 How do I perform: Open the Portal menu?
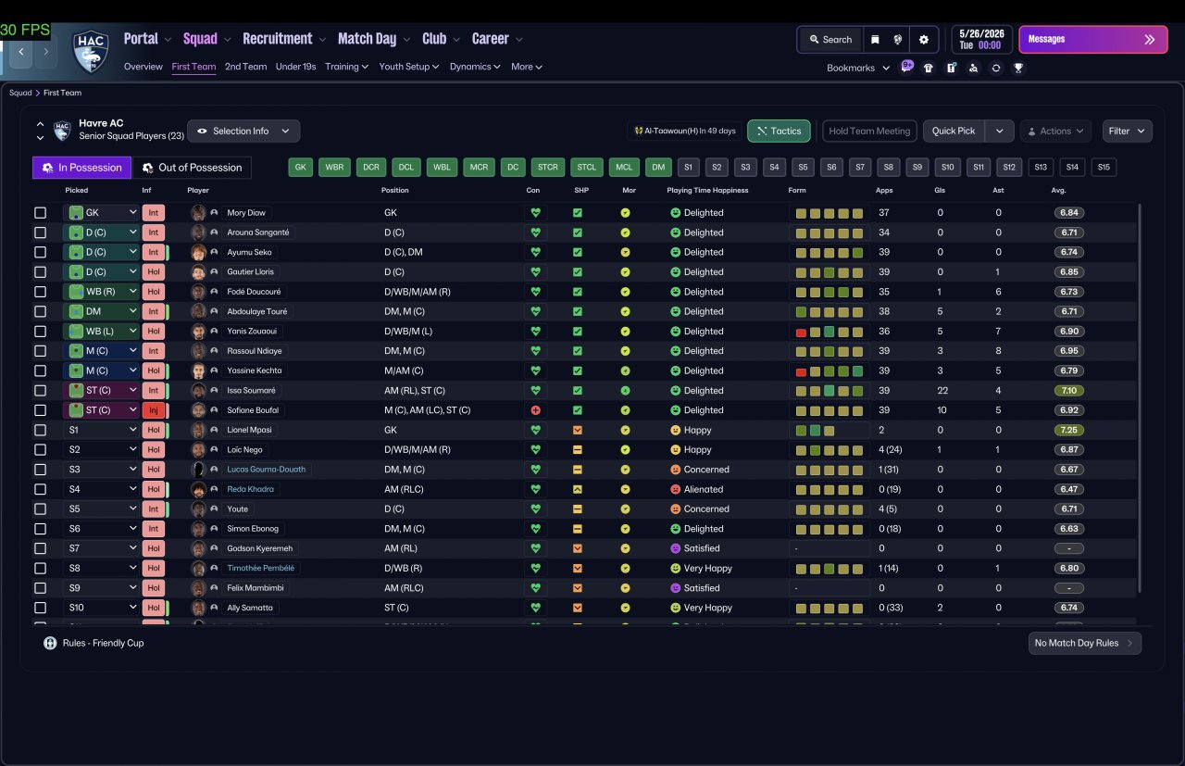tap(147, 39)
